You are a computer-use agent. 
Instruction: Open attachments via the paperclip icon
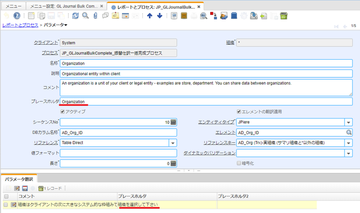click(95, 16)
